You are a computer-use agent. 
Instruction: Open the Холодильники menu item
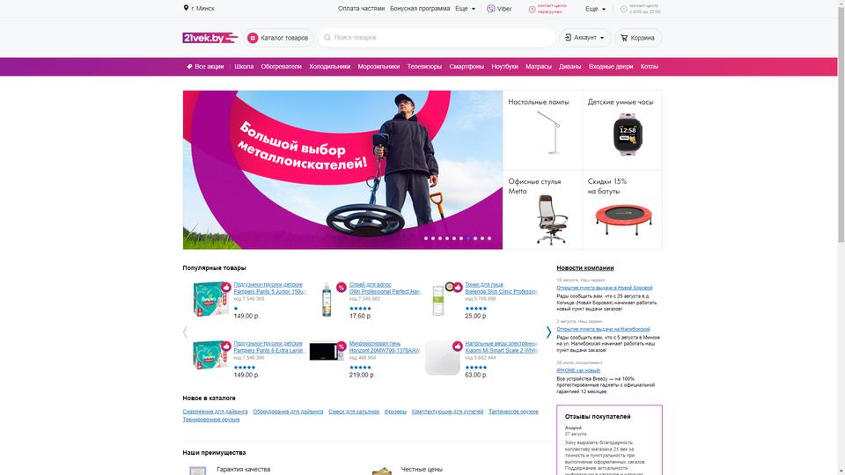tap(329, 67)
